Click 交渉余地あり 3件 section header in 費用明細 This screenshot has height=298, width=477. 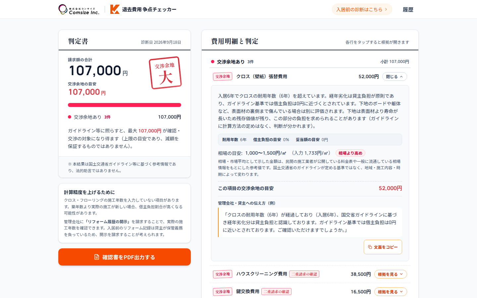[232, 62]
